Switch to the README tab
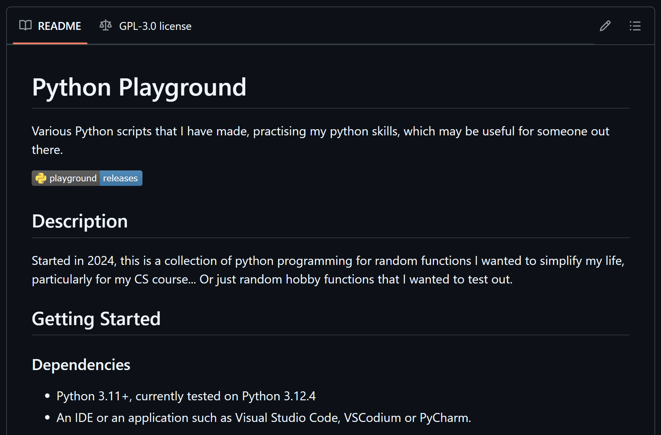This screenshot has height=435, width=661. click(60, 26)
